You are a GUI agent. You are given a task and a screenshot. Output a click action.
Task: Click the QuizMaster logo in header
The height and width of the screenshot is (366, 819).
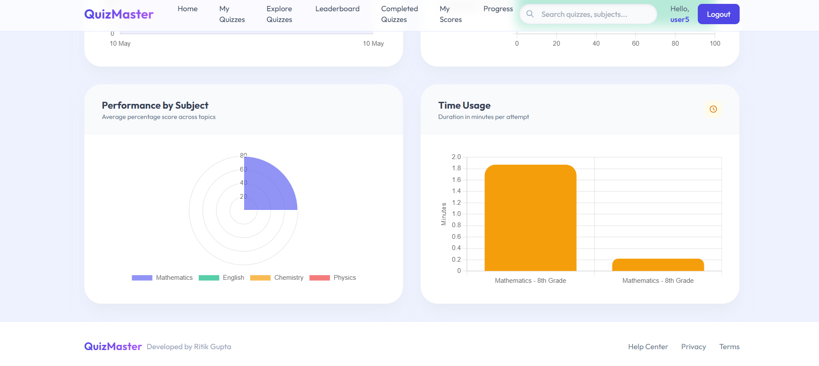click(119, 14)
